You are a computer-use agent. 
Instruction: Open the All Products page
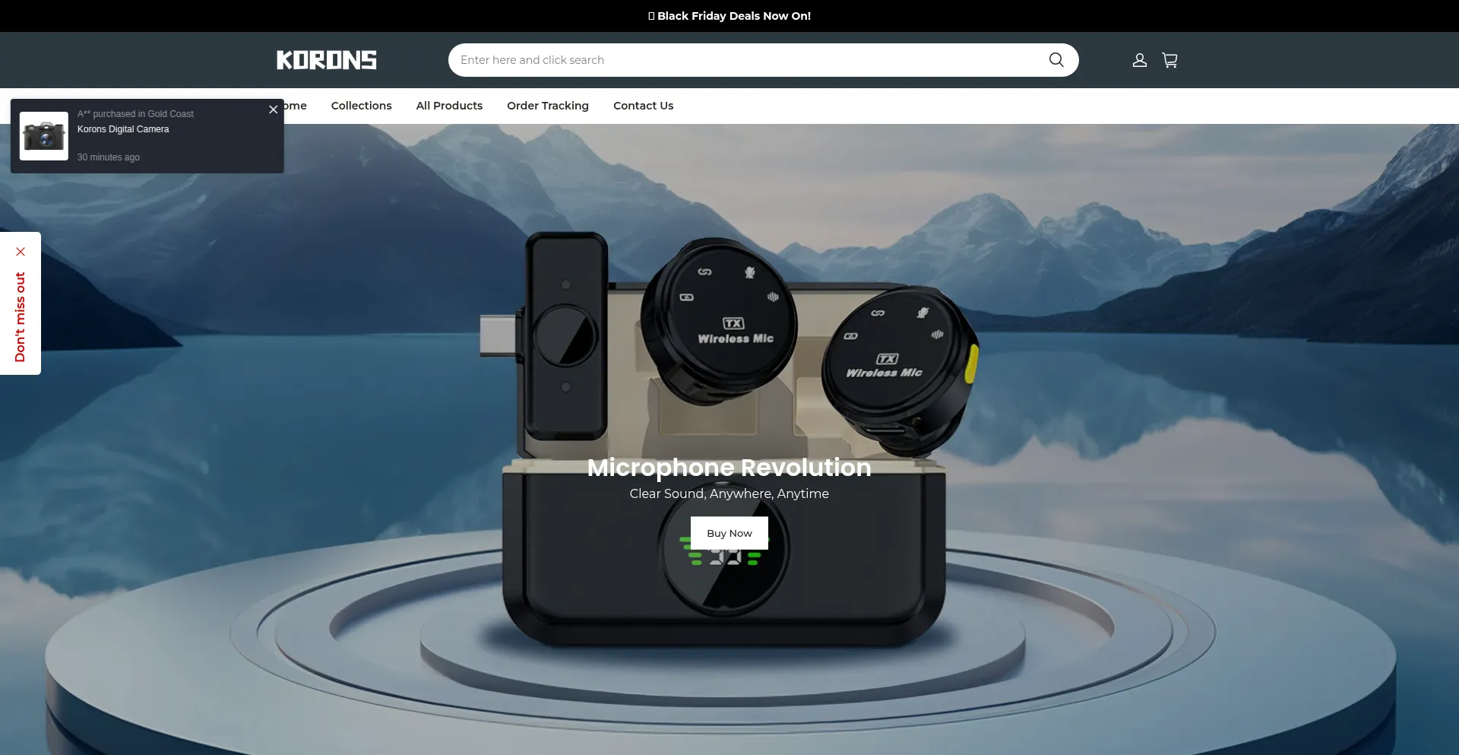point(449,106)
